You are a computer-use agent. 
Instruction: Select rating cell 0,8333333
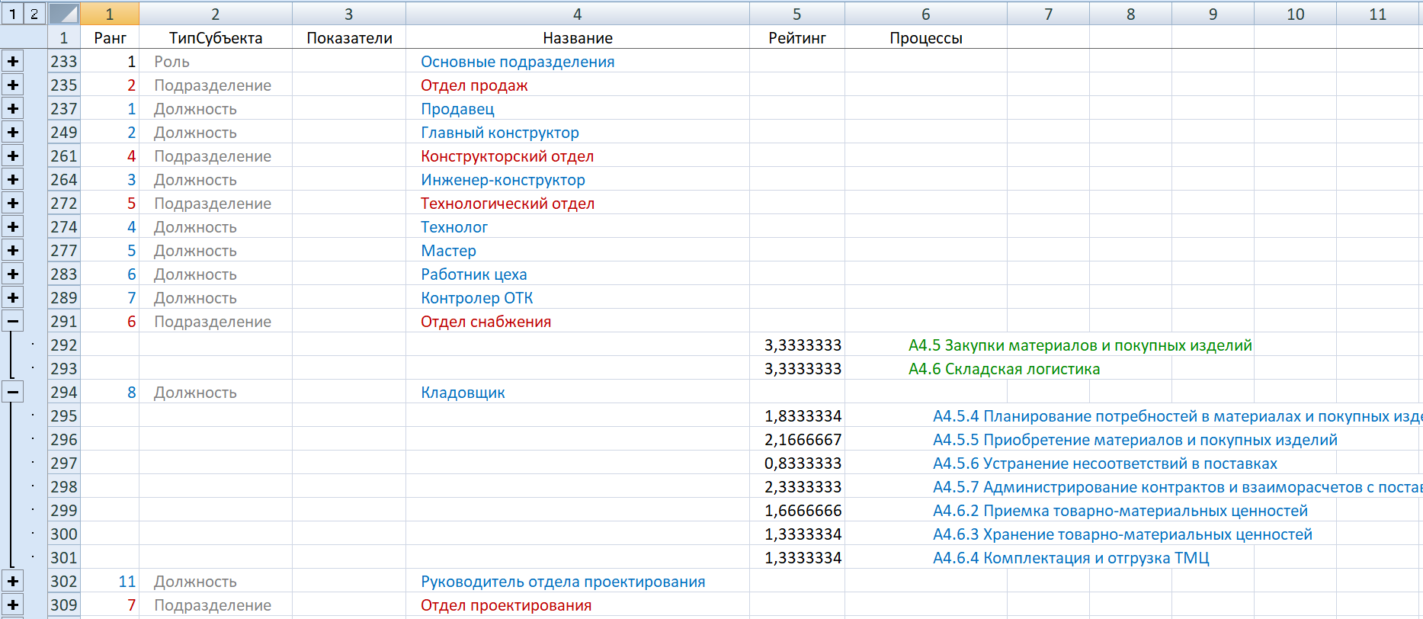[x=796, y=463]
